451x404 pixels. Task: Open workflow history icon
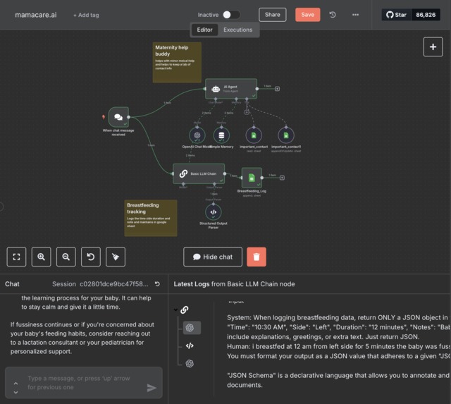333,15
